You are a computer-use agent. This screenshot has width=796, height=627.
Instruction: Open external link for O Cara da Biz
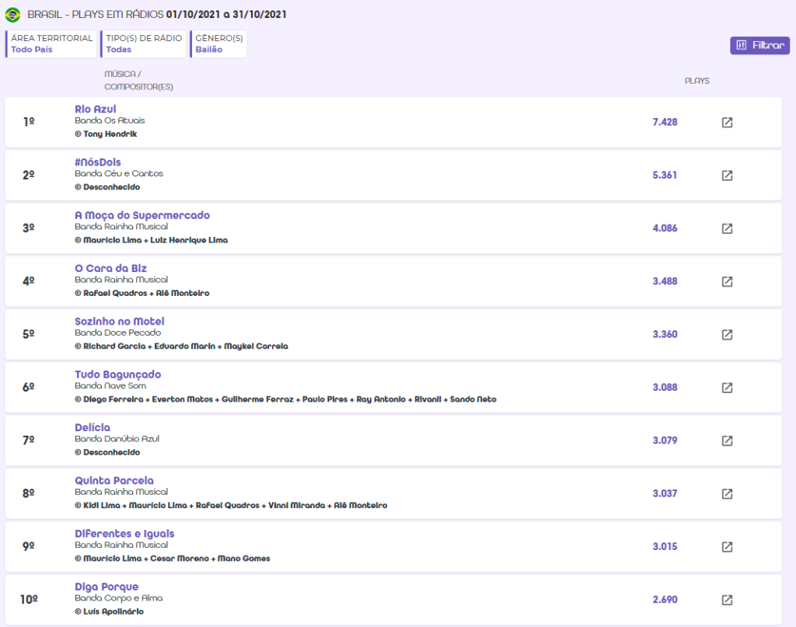(727, 281)
